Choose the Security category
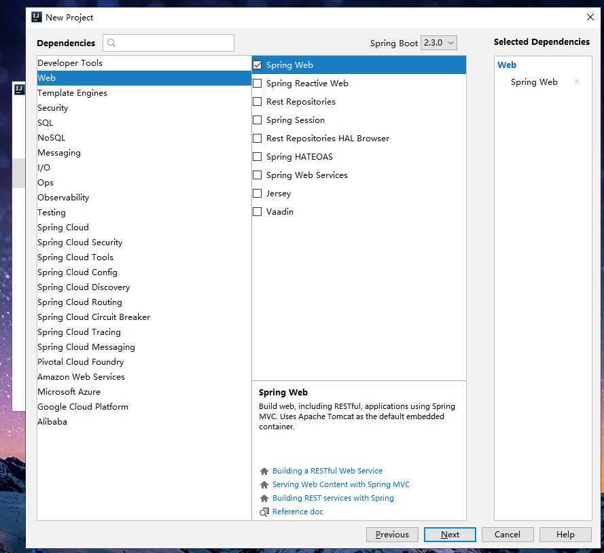Viewport: 604px width, 553px height. (x=144, y=108)
